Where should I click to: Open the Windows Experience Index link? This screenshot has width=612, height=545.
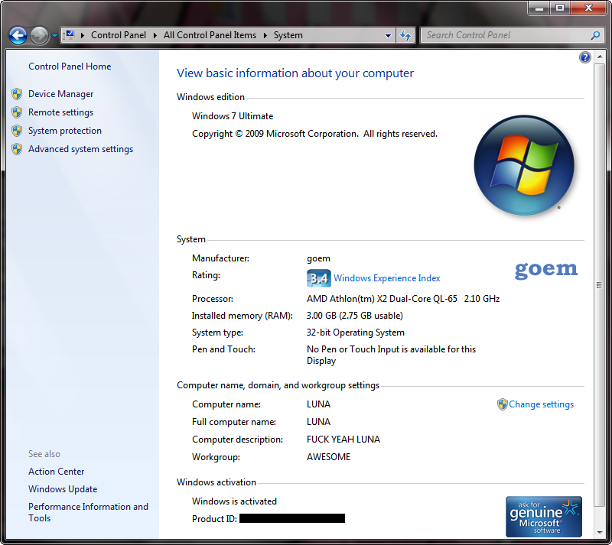(386, 277)
